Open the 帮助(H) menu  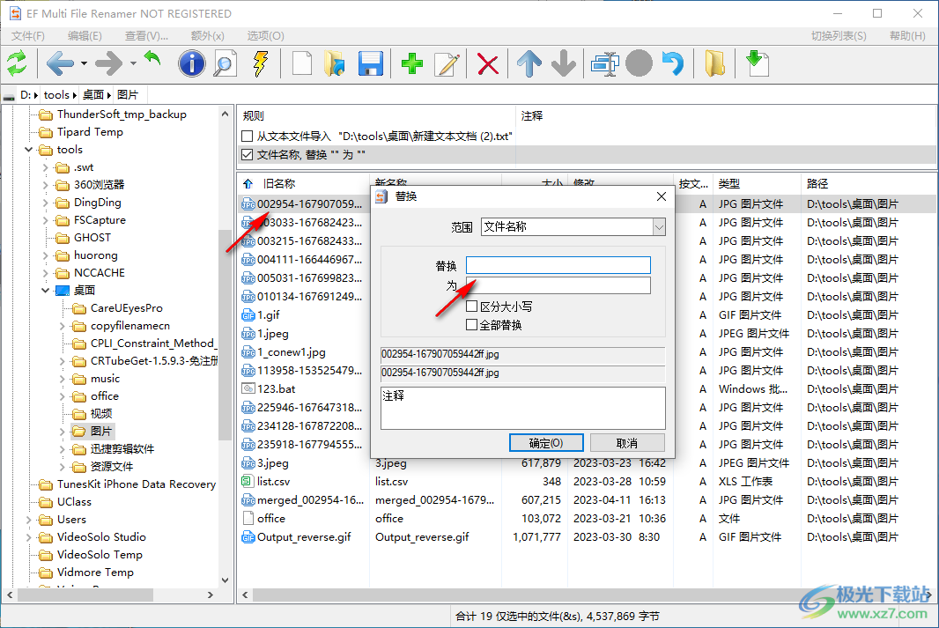(907, 36)
